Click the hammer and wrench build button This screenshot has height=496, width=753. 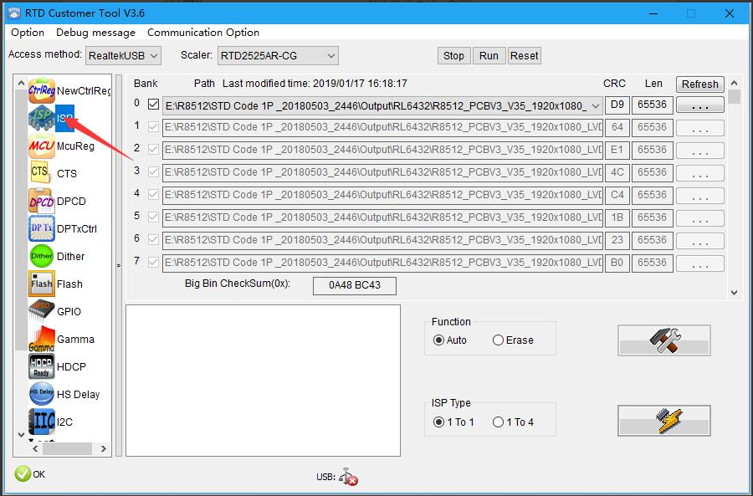point(664,340)
